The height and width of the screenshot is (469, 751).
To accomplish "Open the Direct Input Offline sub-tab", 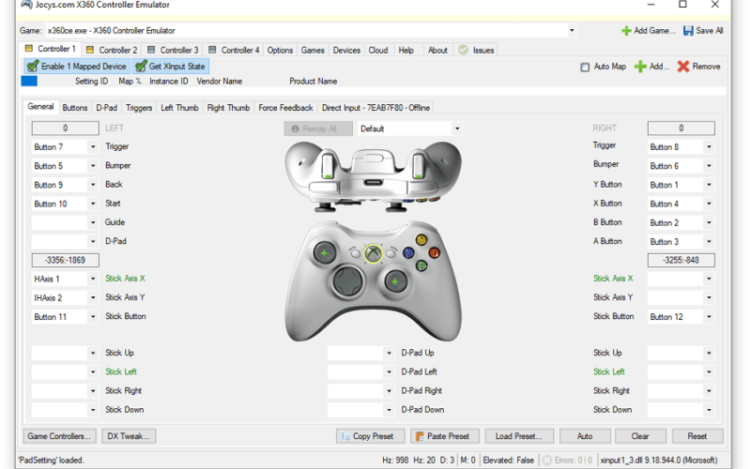I will click(x=375, y=108).
